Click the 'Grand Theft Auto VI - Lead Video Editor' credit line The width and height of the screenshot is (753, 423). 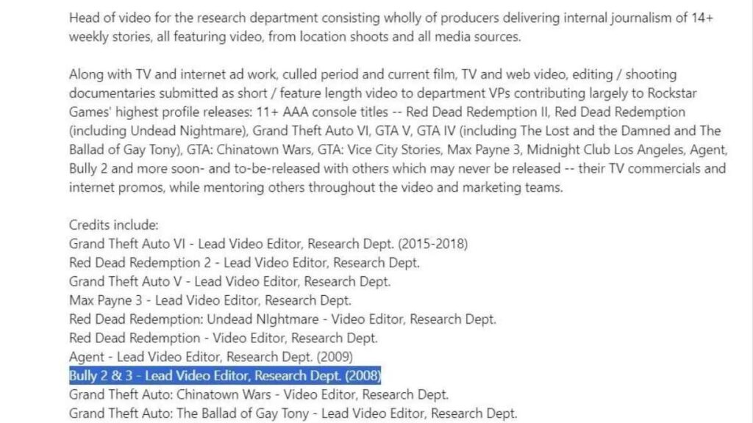point(268,244)
